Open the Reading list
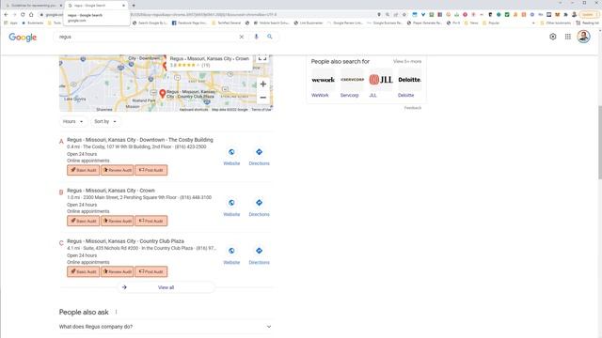 587,23
